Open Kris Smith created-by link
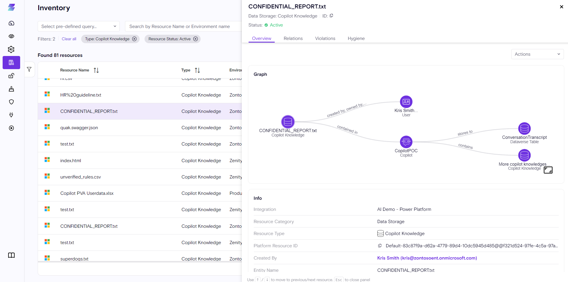Viewport: 568px width, 282px height. pyautogui.click(x=427, y=258)
